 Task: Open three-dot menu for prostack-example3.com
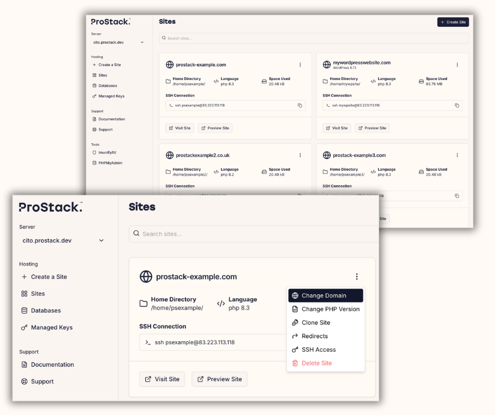coord(457,155)
